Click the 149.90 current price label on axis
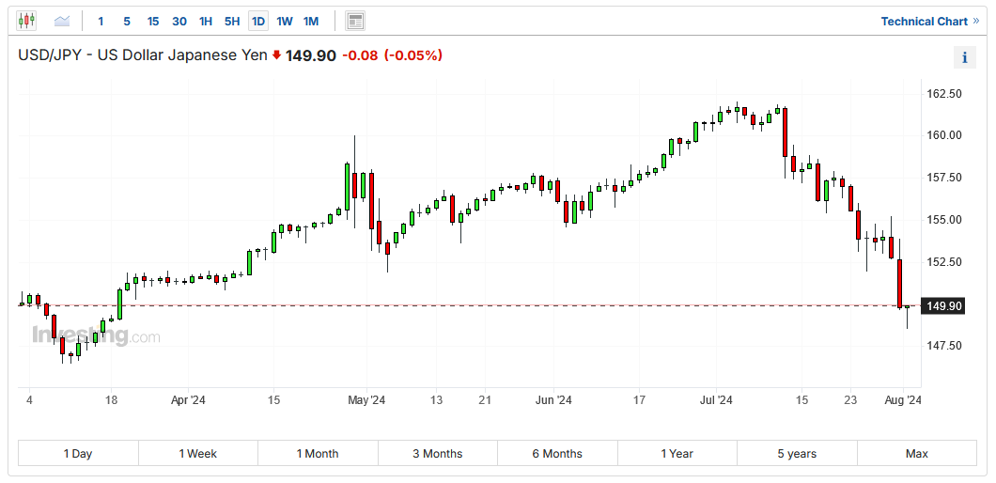996x483 pixels. [x=942, y=306]
